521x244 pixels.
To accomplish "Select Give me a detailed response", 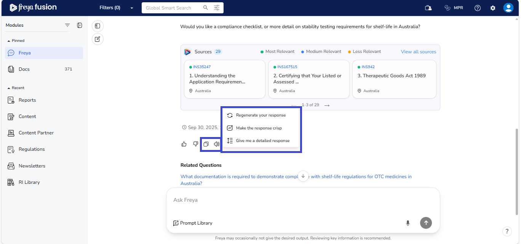I will (x=262, y=140).
